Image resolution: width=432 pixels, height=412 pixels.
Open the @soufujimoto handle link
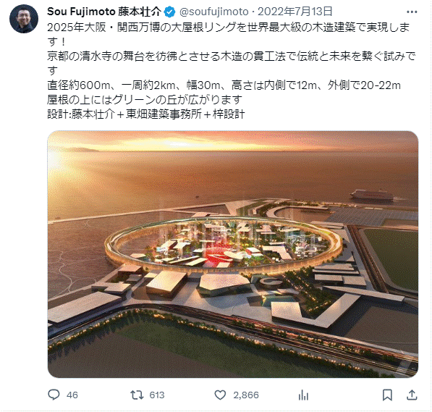[x=214, y=12]
